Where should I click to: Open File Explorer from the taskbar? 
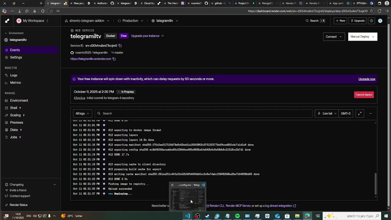click(x=297, y=216)
